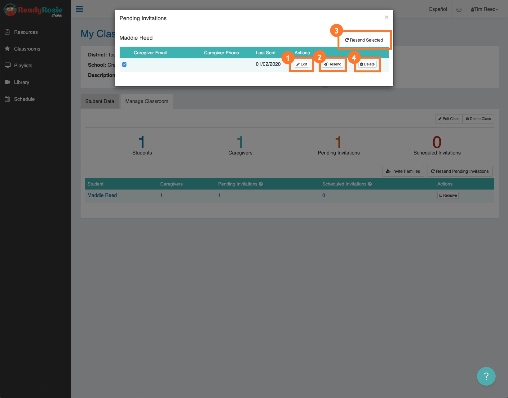Image resolution: width=508 pixels, height=398 pixels.
Task: Open the Schedule section
Action: 24,99
